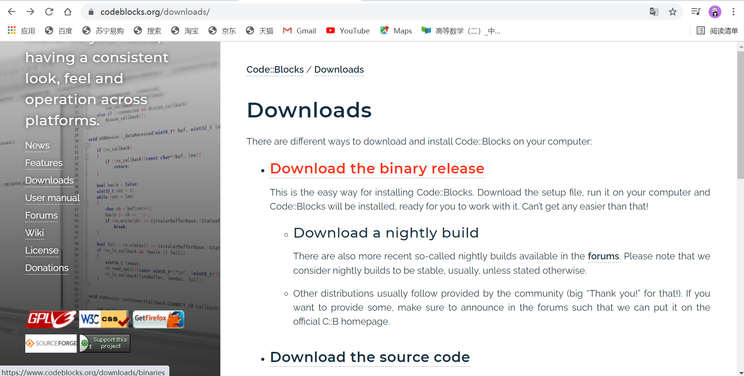The image size is (744, 376).
Task: Open Forums in the sidebar menu
Action: point(41,215)
